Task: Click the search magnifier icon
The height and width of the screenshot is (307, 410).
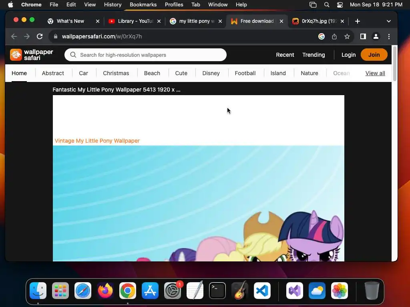Action: (x=73, y=55)
